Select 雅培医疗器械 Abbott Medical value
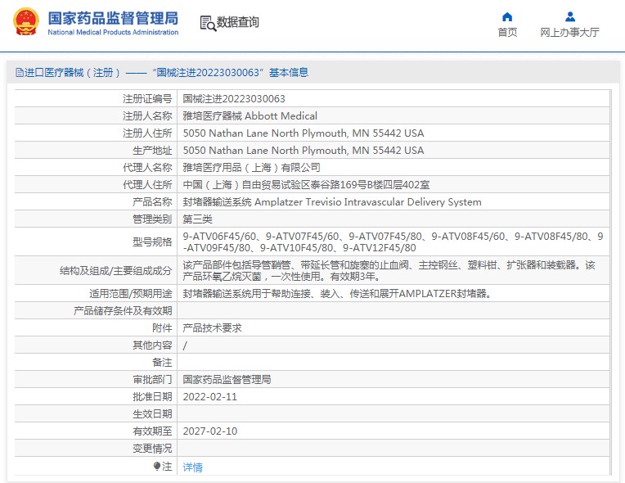Screen dimensions: 625x483 point(250,115)
